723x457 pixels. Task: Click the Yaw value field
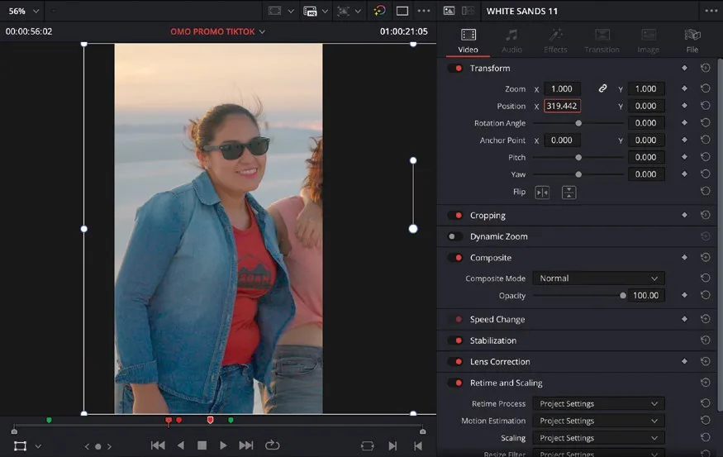point(645,174)
